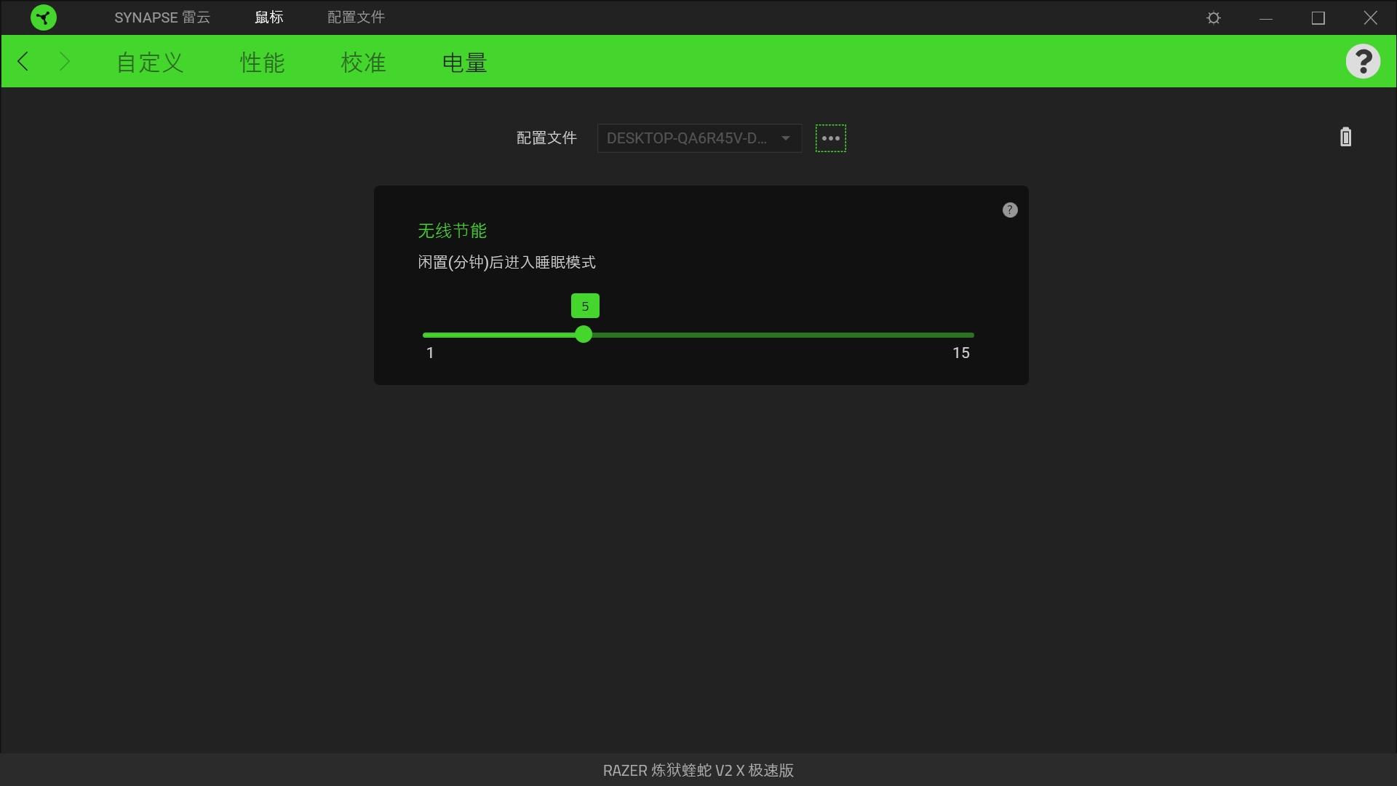This screenshot has height=786, width=1397.
Task: Click the battery status icon
Action: pos(1345,137)
